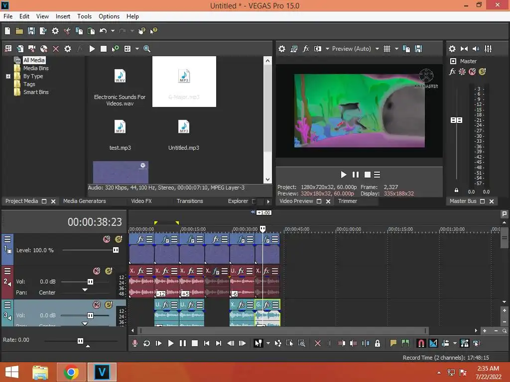Open Video Output FX in preview toolbar
This screenshot has width=510, height=382.
click(306, 49)
